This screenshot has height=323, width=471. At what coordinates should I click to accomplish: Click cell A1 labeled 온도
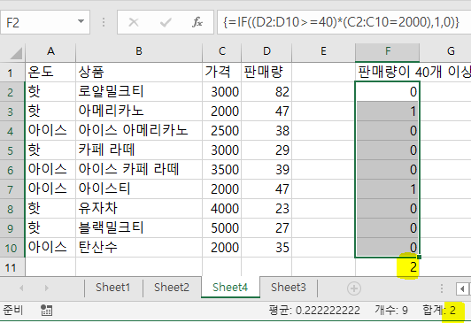click(50, 72)
